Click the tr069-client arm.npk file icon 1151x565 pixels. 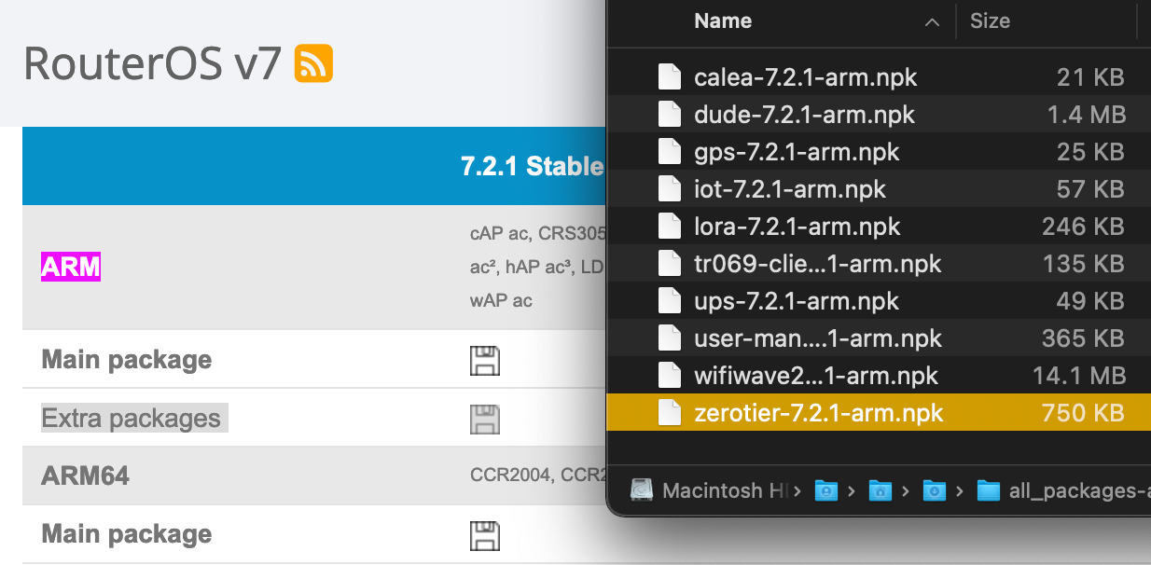[x=669, y=264]
